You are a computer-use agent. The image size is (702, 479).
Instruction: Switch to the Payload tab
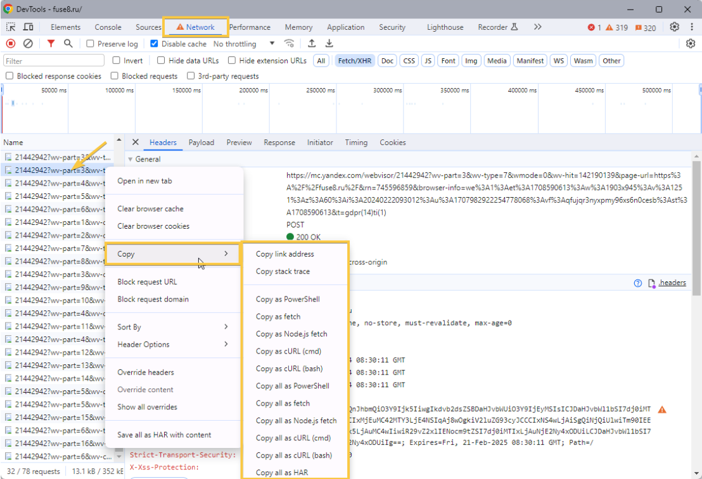[201, 143]
